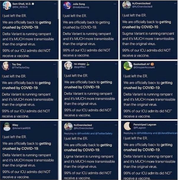Click the no steppy profile avatar
Screen dimensions: 178x180
[x=68, y=66]
